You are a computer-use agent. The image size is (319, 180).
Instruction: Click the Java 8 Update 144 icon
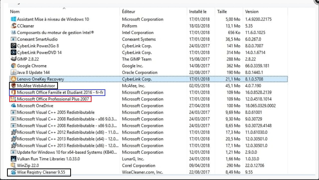coord(14,72)
